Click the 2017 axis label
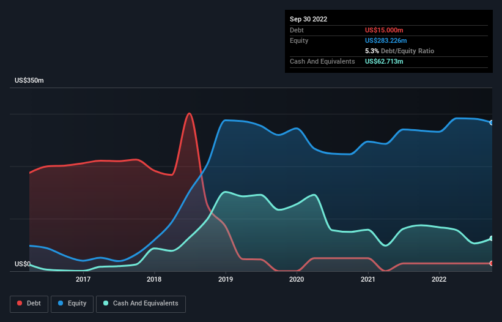 (83, 279)
